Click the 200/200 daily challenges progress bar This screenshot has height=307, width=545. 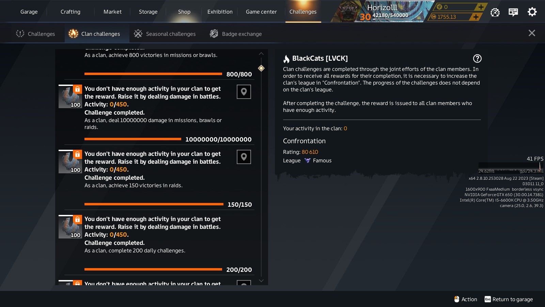(x=153, y=269)
